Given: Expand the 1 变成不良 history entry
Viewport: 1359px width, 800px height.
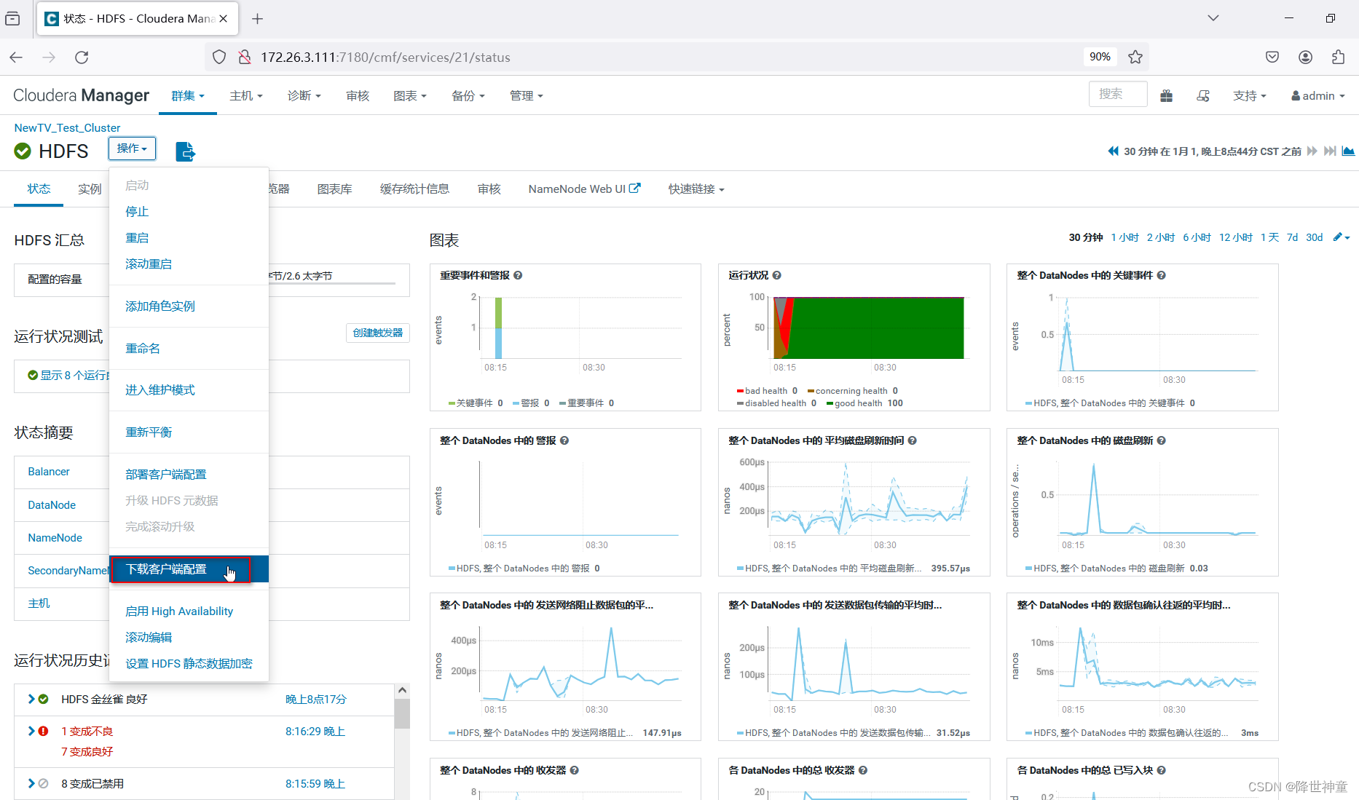Looking at the screenshot, I should tap(31, 731).
